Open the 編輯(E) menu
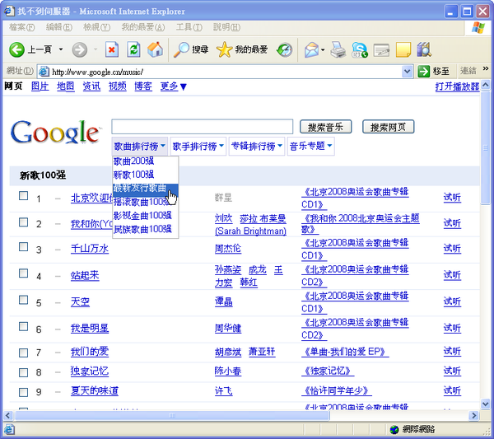This screenshot has width=494, height=439. [x=59, y=27]
